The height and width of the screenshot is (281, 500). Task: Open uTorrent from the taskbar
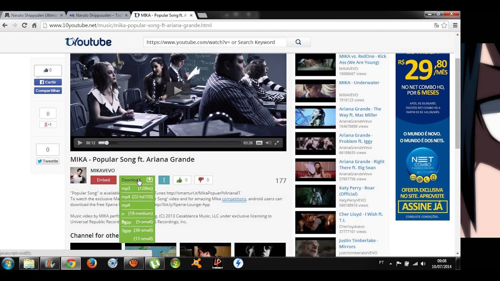(x=155, y=263)
